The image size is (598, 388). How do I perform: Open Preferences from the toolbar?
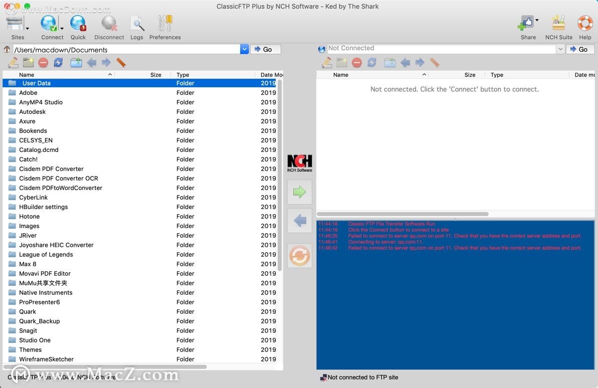(165, 24)
